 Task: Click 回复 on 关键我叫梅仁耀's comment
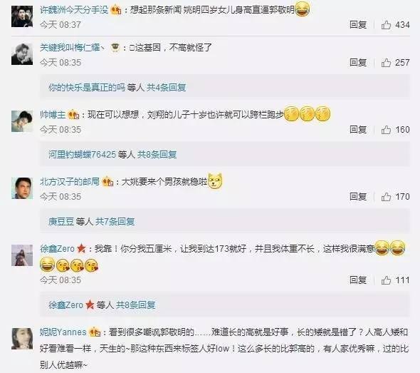(x=358, y=63)
